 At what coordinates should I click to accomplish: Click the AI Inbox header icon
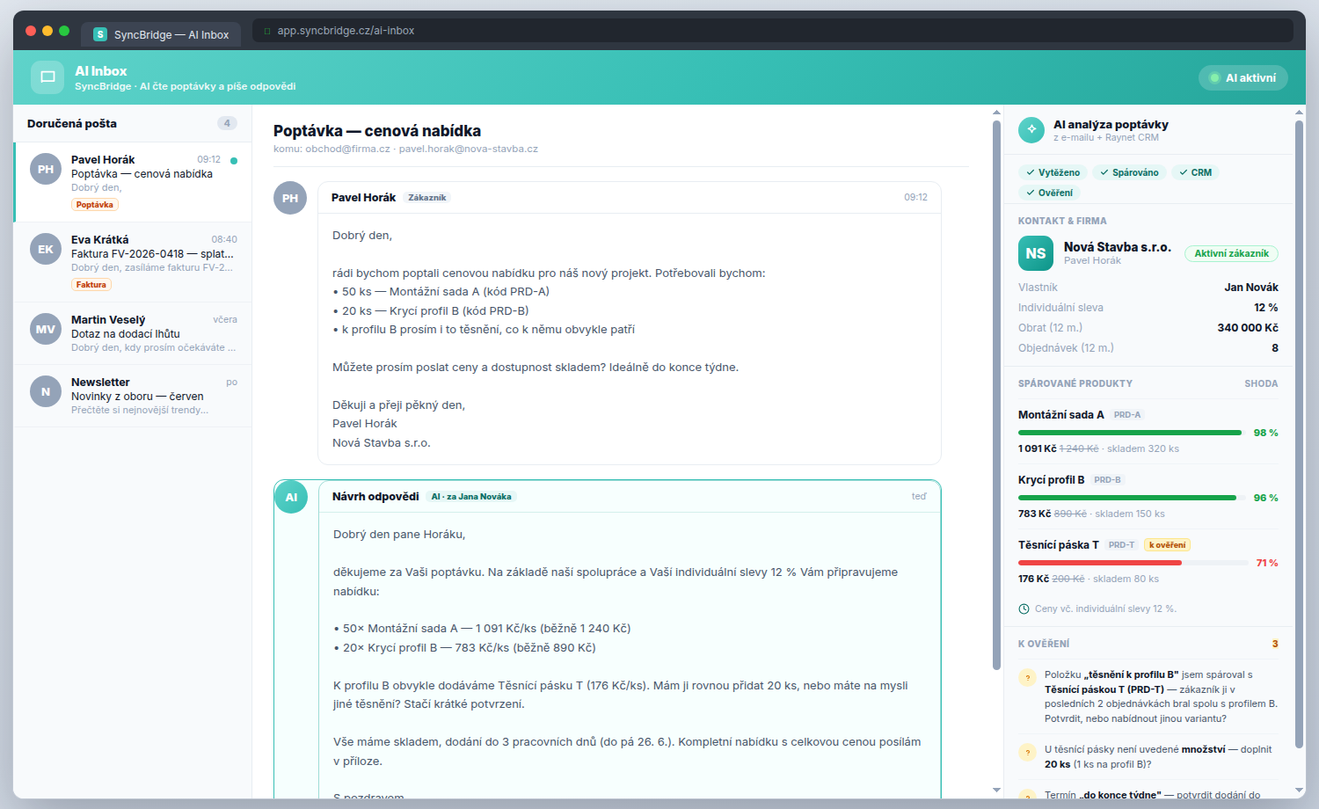pos(47,77)
